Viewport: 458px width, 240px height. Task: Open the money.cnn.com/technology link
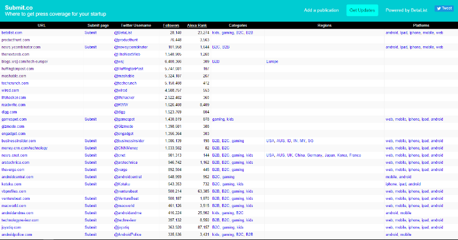click(x=25, y=148)
